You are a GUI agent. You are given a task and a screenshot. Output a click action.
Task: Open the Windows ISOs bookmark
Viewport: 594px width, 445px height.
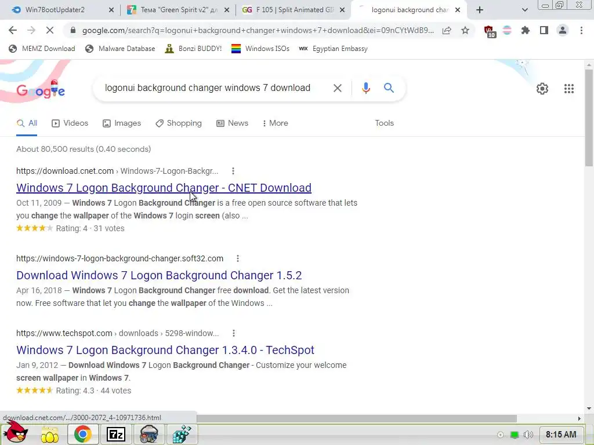(x=260, y=49)
